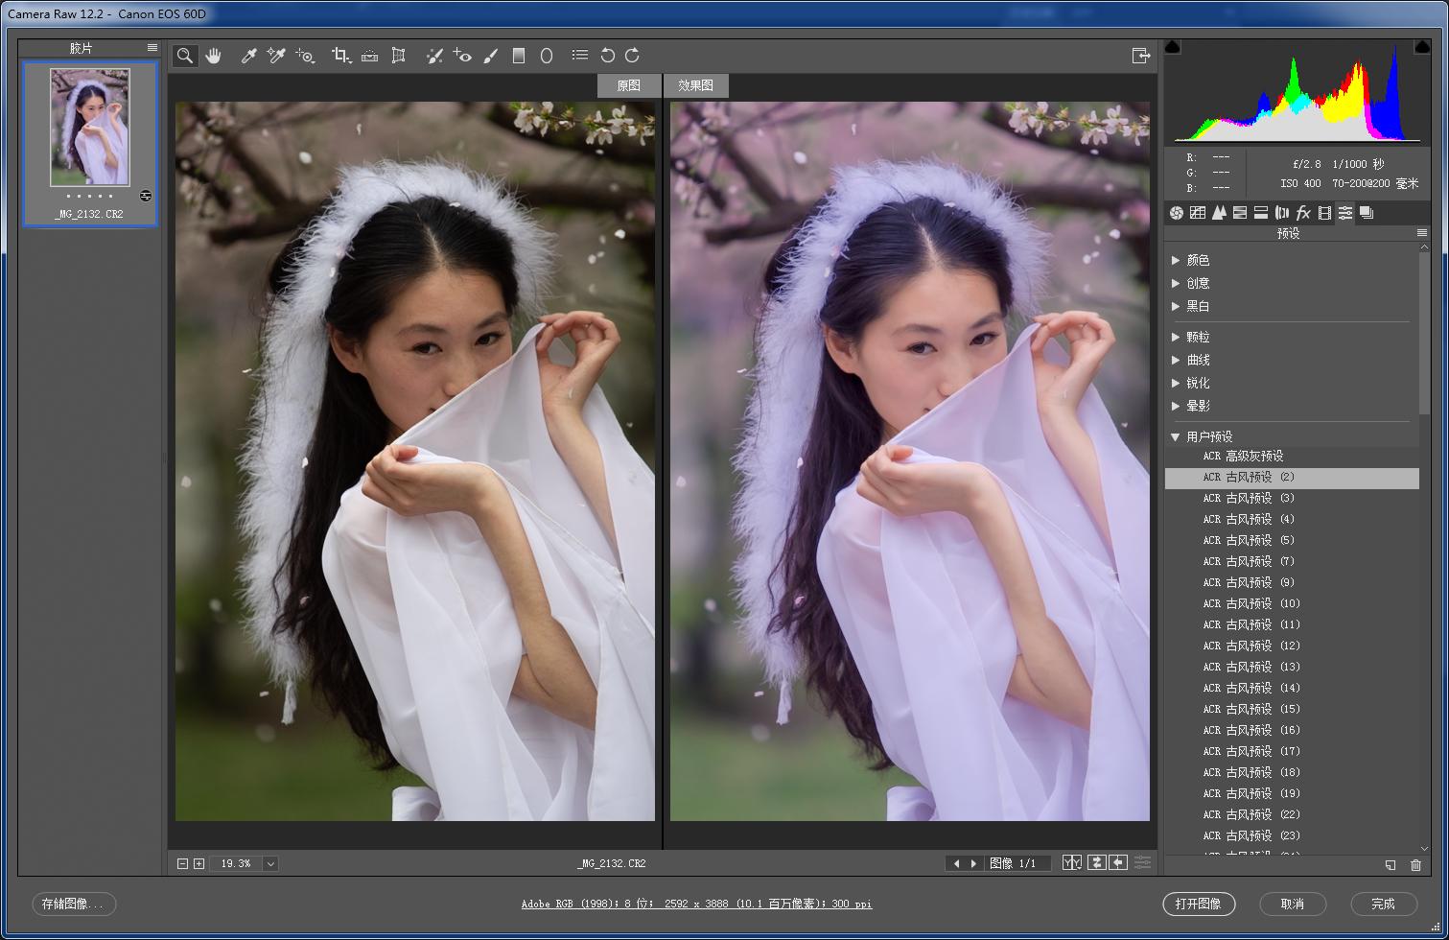
Task: Toggle before/after preview mode button
Action: coord(1071,863)
